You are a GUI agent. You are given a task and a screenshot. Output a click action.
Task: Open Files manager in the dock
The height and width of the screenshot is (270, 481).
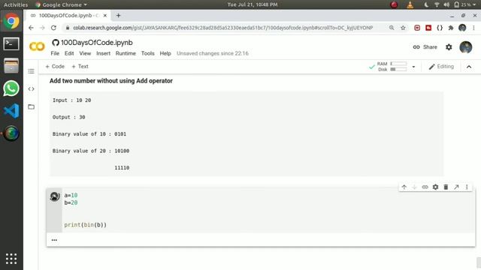click(11, 66)
